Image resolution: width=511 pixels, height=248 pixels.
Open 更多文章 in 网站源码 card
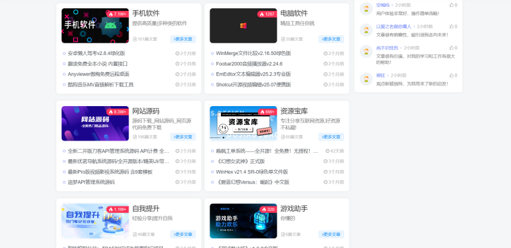tap(183, 137)
